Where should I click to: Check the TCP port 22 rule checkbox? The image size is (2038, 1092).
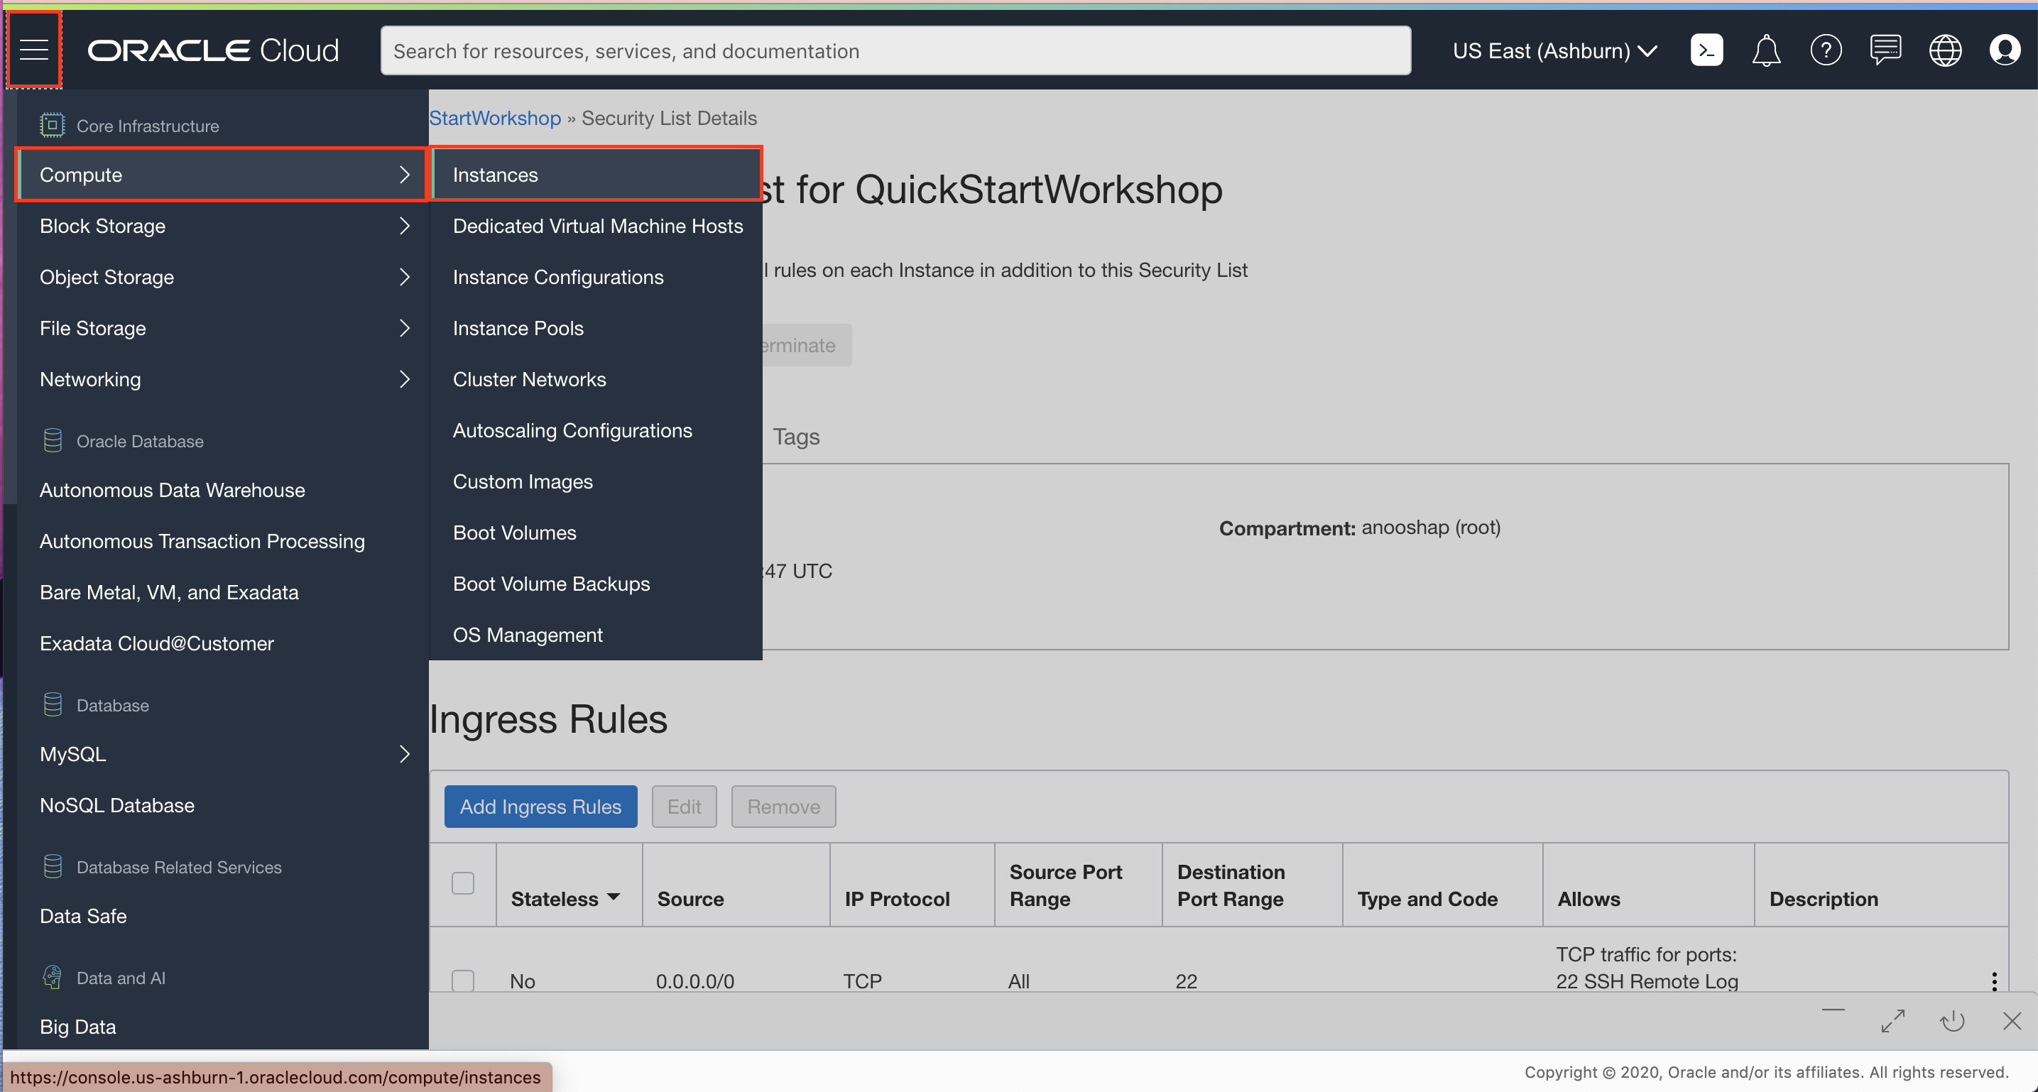pos(463,980)
